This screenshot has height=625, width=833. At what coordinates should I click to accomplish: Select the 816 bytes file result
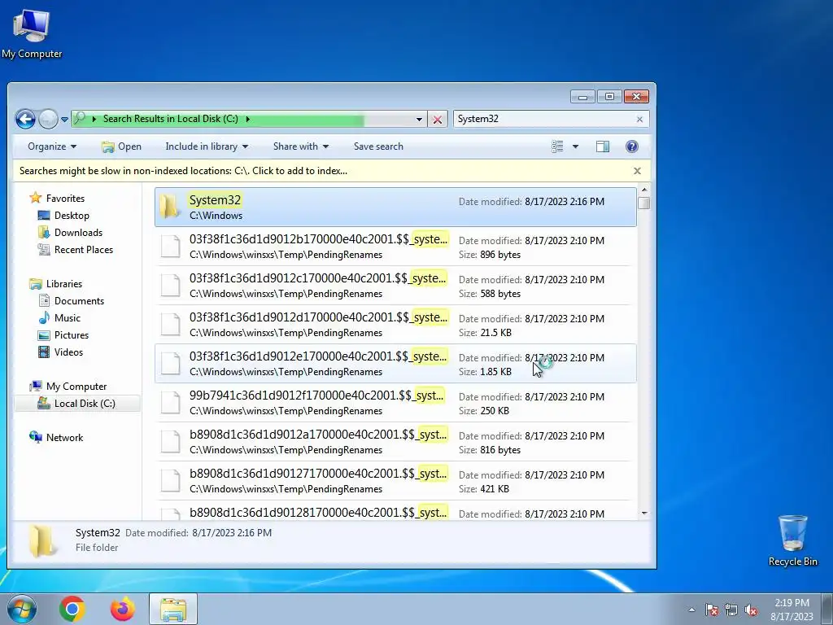tap(395, 442)
